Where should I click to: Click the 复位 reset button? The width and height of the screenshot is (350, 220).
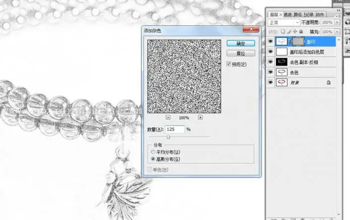pos(241,54)
